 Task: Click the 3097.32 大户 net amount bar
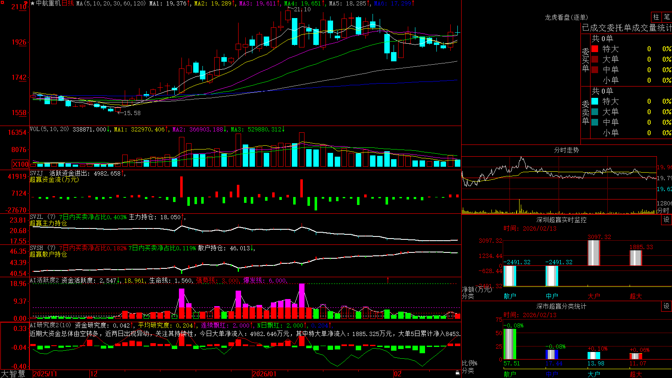click(x=594, y=253)
